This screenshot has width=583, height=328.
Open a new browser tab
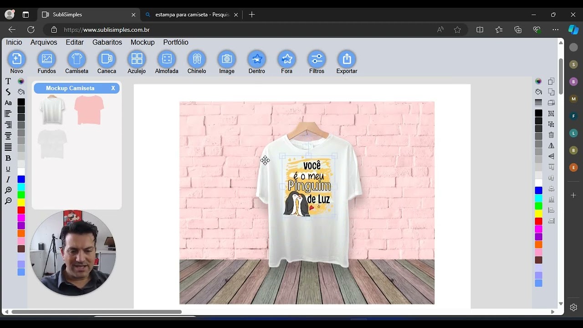pyautogui.click(x=252, y=15)
